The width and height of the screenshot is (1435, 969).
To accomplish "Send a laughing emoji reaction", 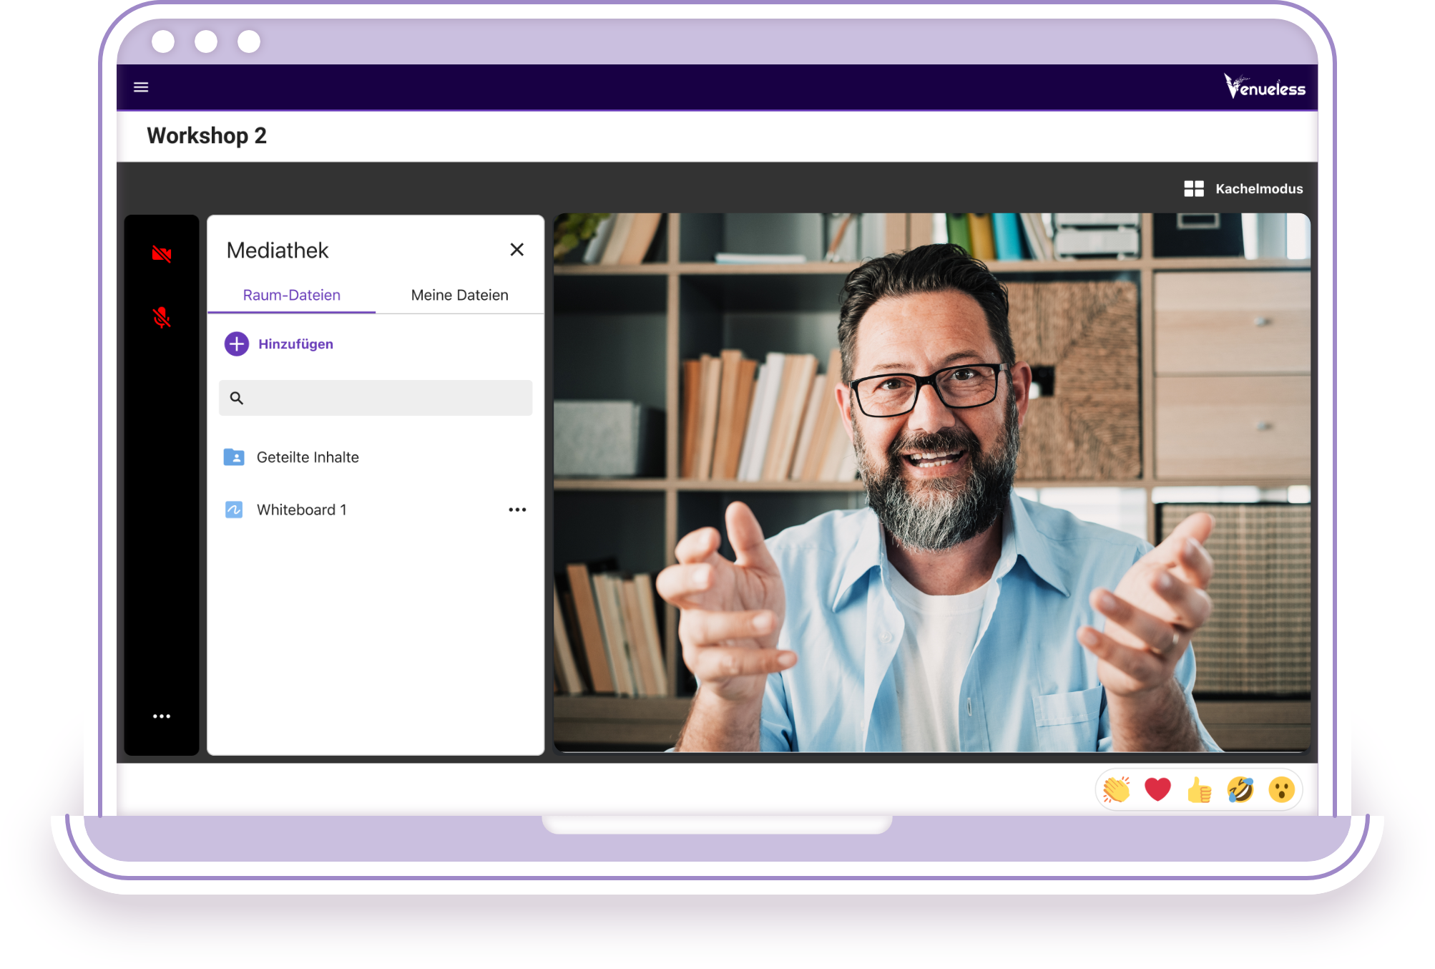I will [x=1240, y=790].
